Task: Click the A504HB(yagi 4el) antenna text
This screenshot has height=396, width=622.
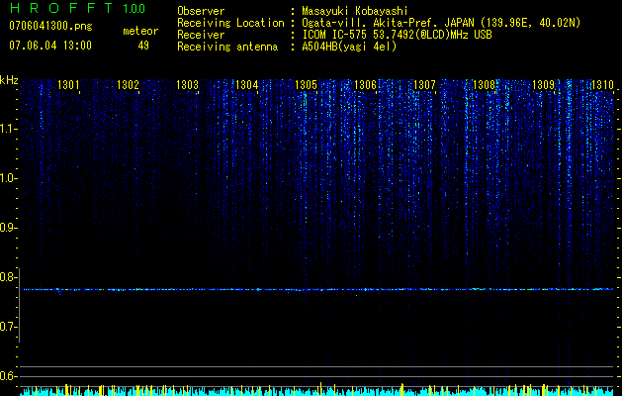Action: point(349,47)
